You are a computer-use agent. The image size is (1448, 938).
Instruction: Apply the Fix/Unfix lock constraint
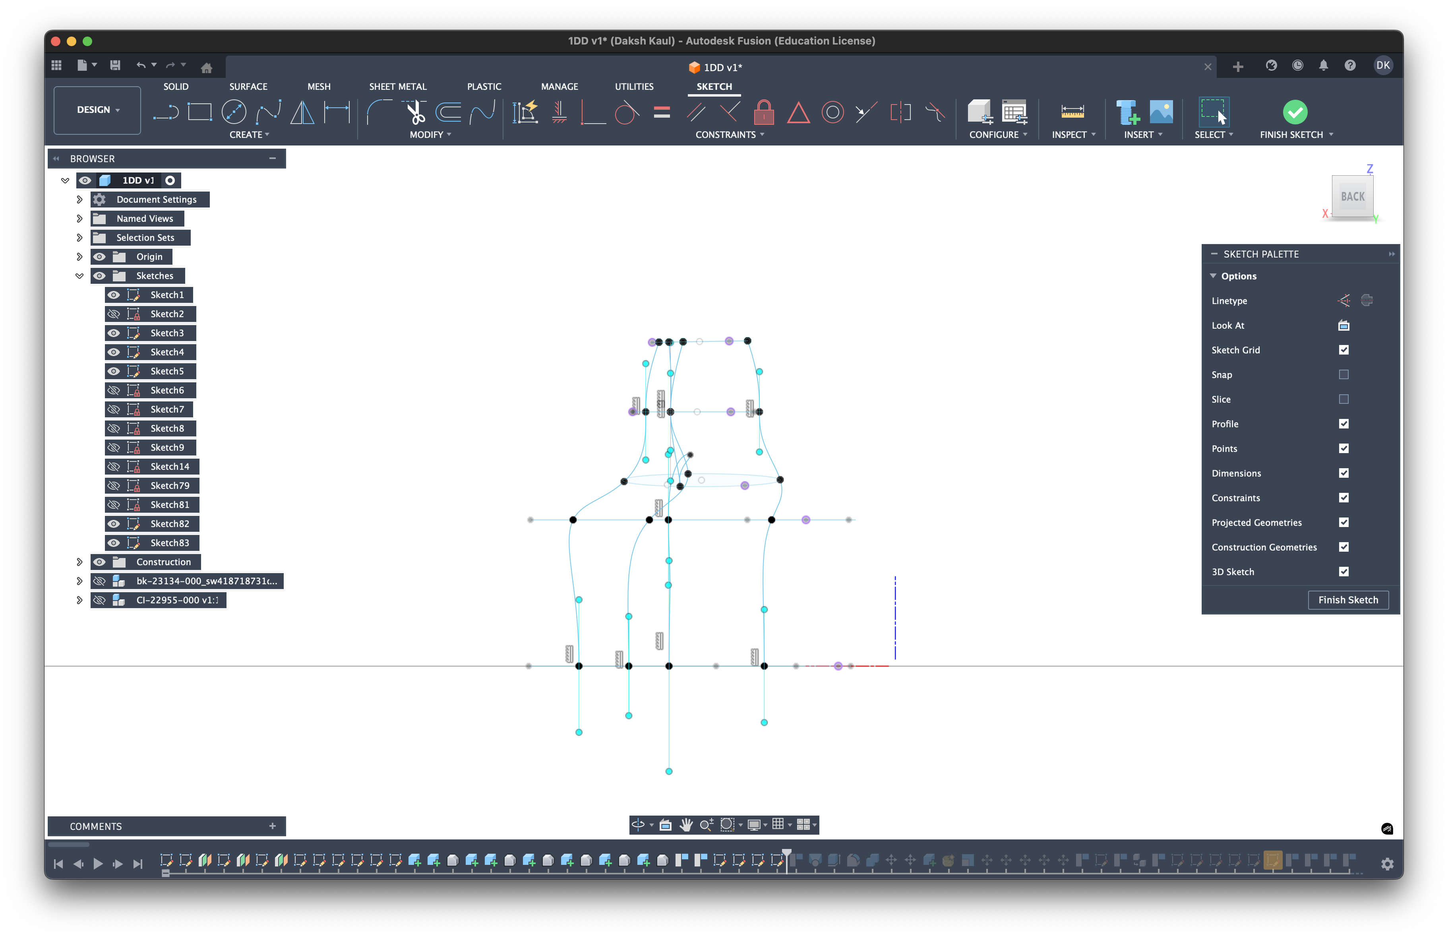(x=764, y=112)
